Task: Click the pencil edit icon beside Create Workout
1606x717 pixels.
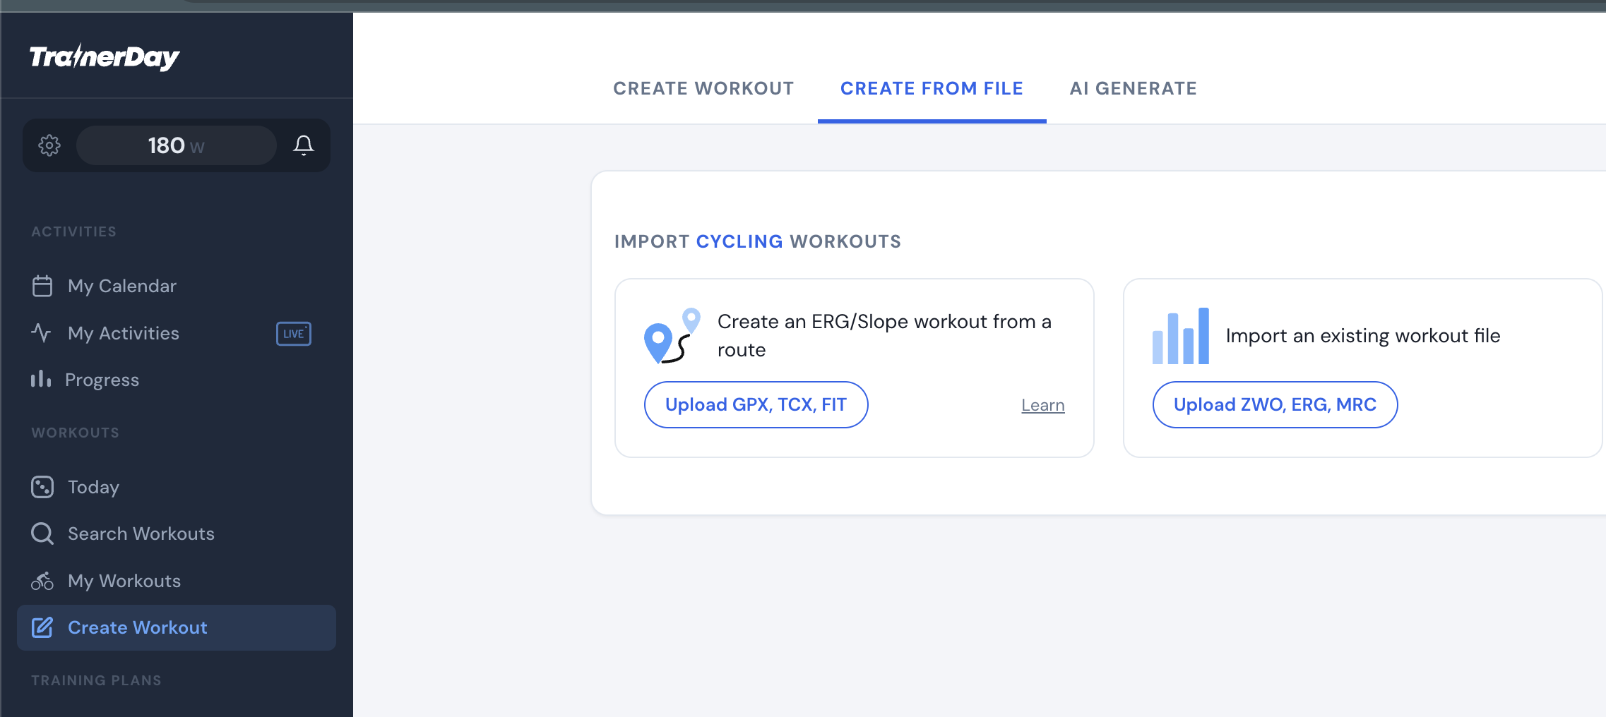Action: click(x=42, y=627)
